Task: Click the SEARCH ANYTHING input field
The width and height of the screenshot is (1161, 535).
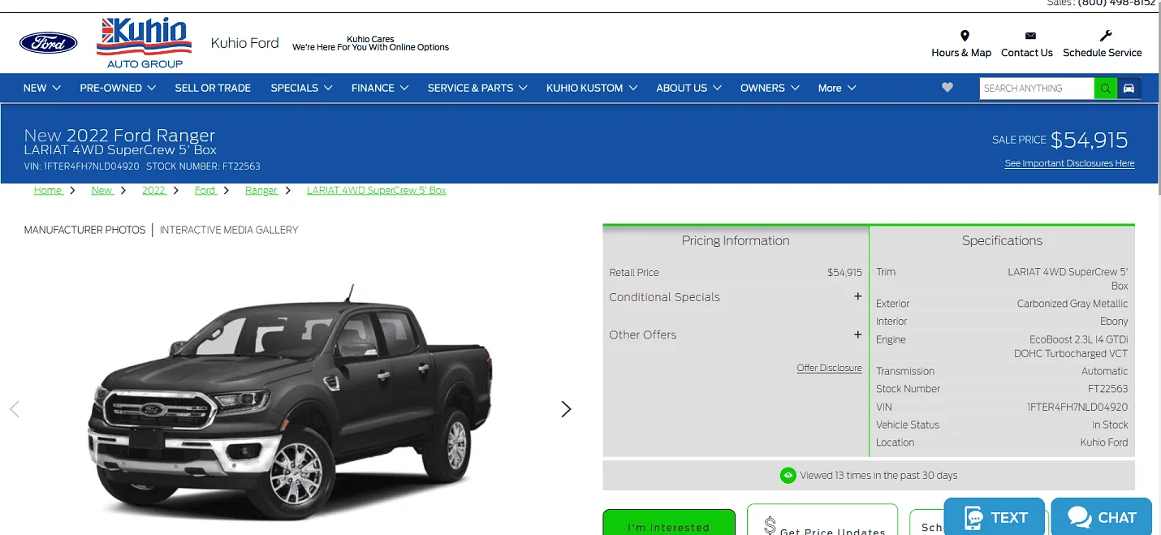Action: pyautogui.click(x=1037, y=88)
